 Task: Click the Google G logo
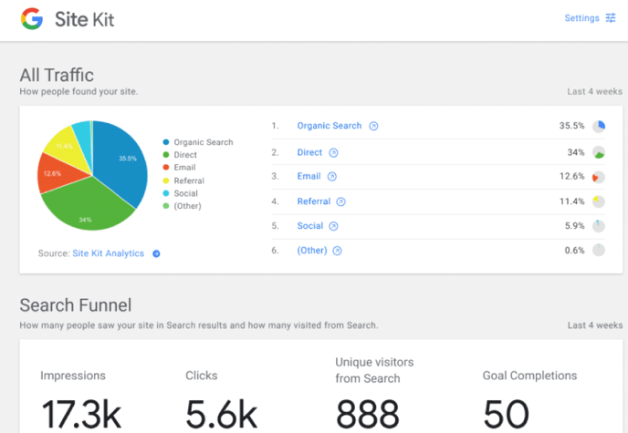coord(32,18)
